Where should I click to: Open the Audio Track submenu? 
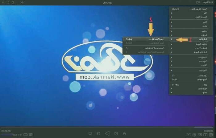191,48
